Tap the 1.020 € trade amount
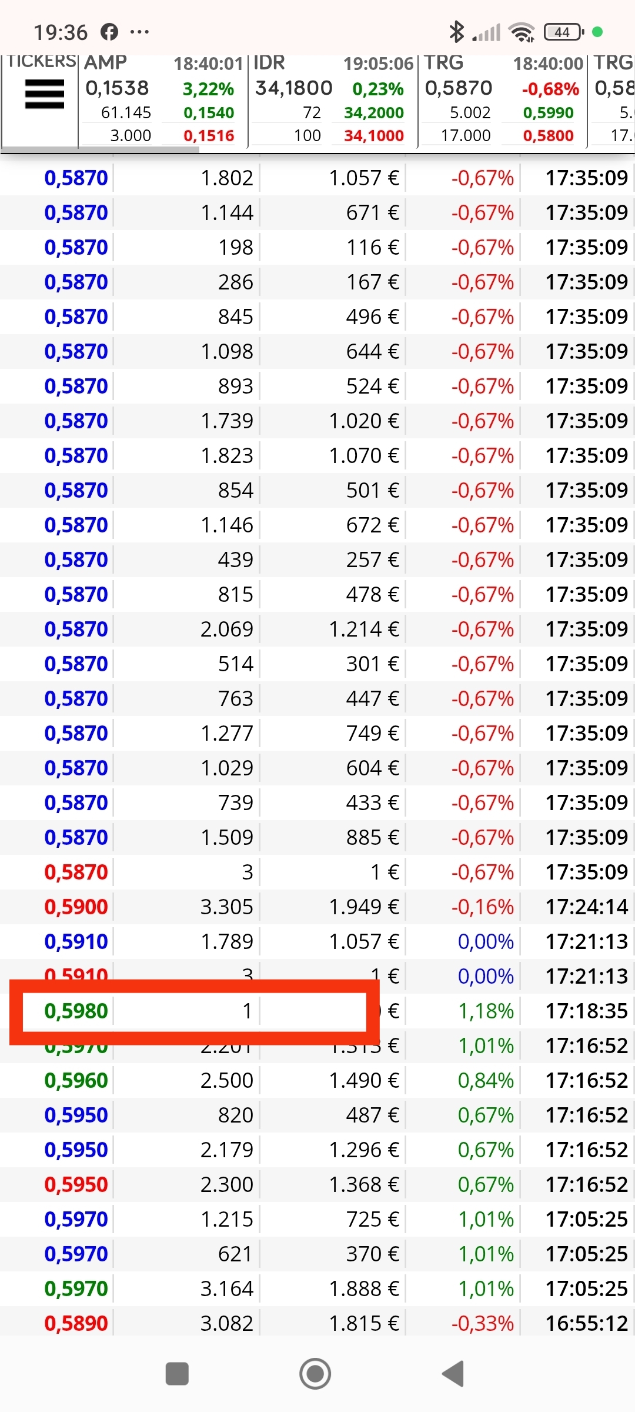Viewport: 635px width, 1412px height. (x=364, y=421)
